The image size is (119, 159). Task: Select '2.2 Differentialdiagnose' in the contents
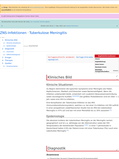12,55
